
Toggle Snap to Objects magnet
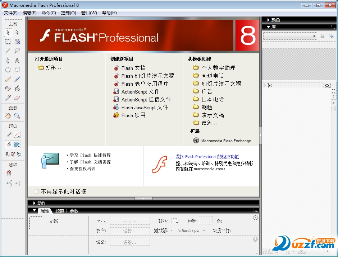pos(9,173)
